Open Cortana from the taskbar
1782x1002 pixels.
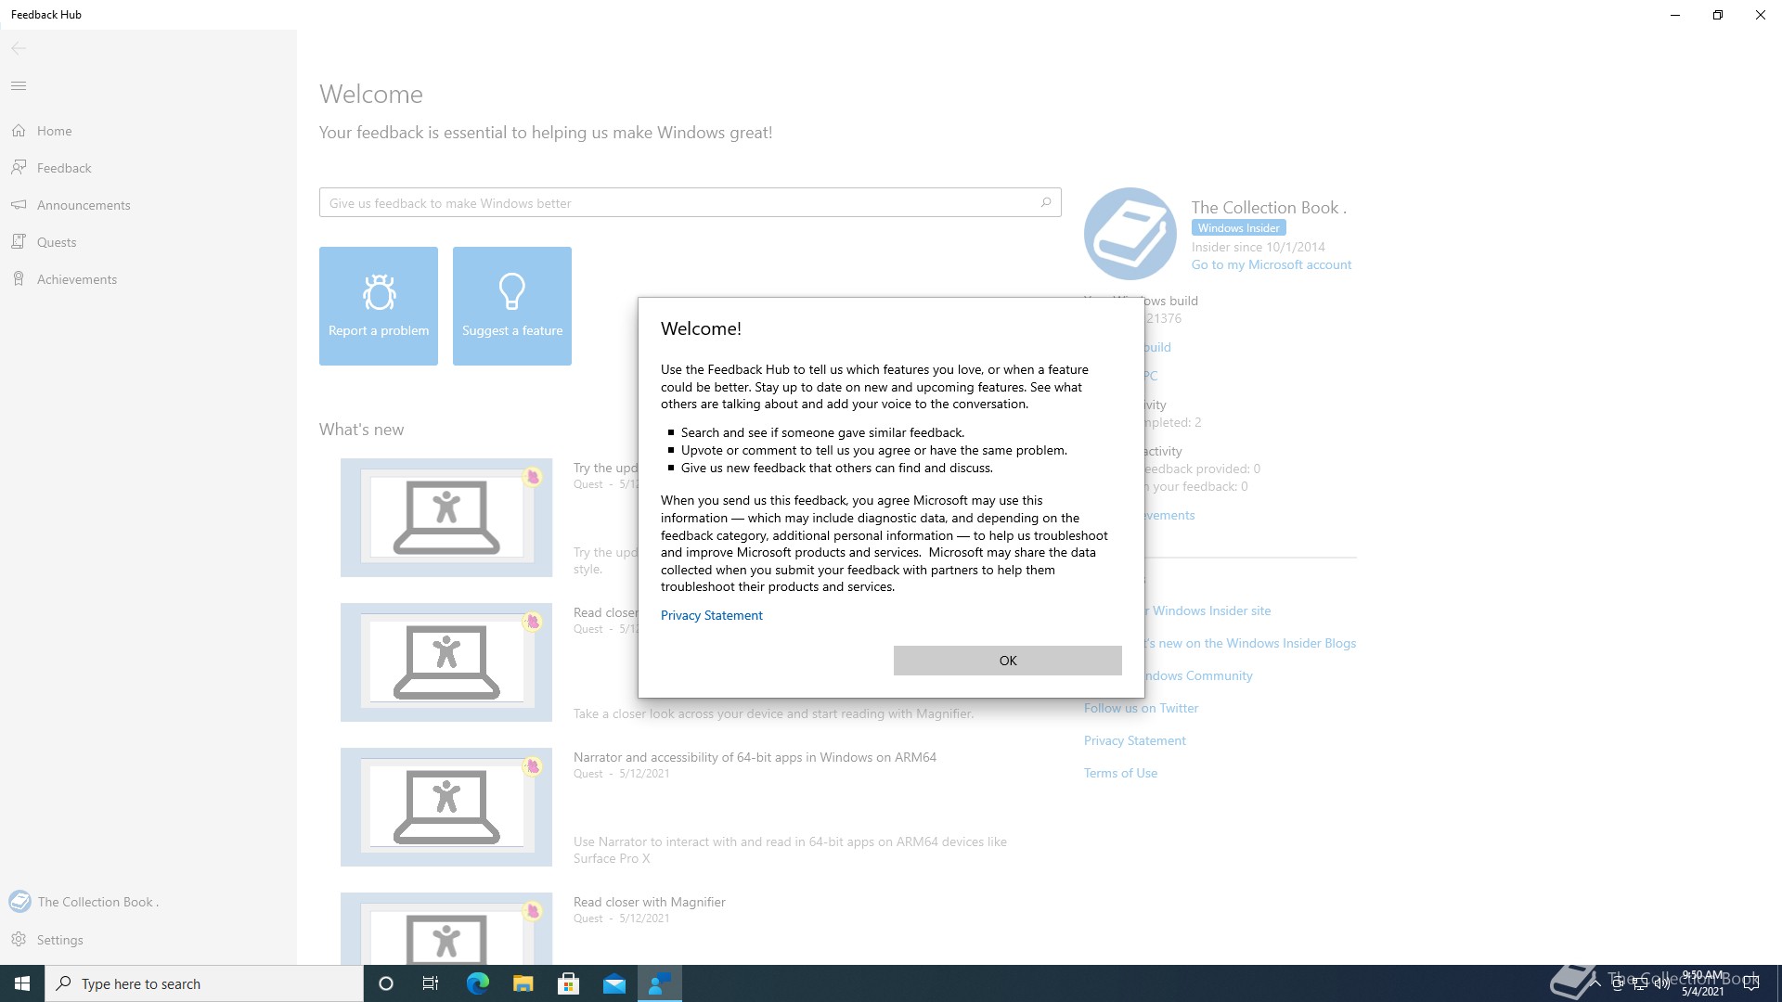coord(386,983)
